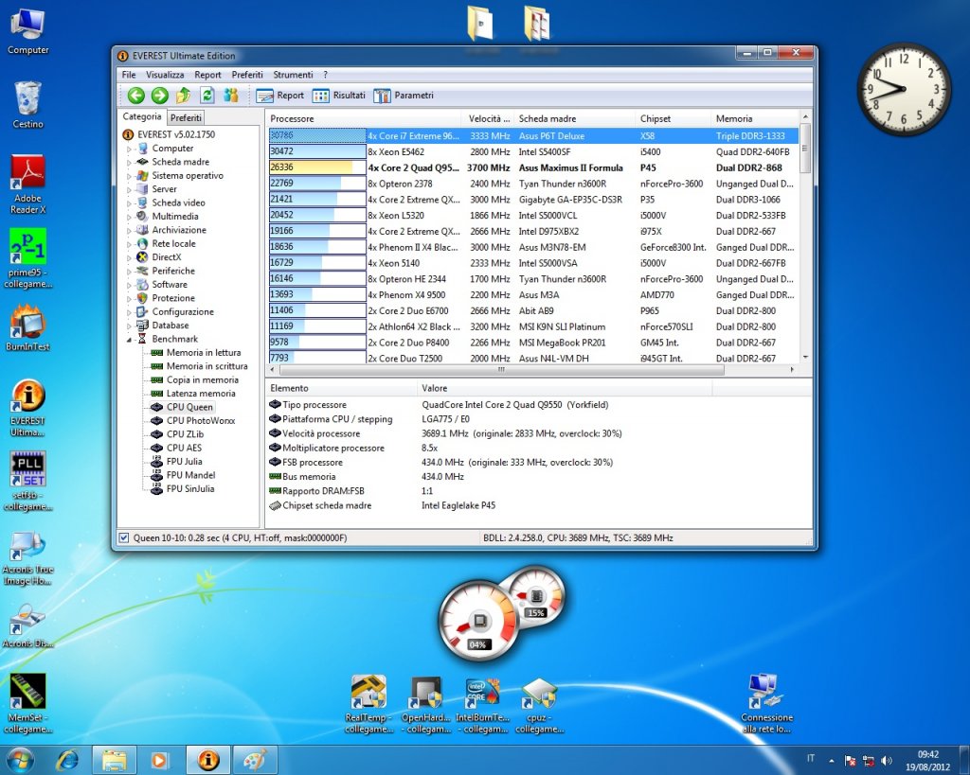Image resolution: width=970 pixels, height=775 pixels.
Task: Open the File menu
Action: tap(129, 75)
